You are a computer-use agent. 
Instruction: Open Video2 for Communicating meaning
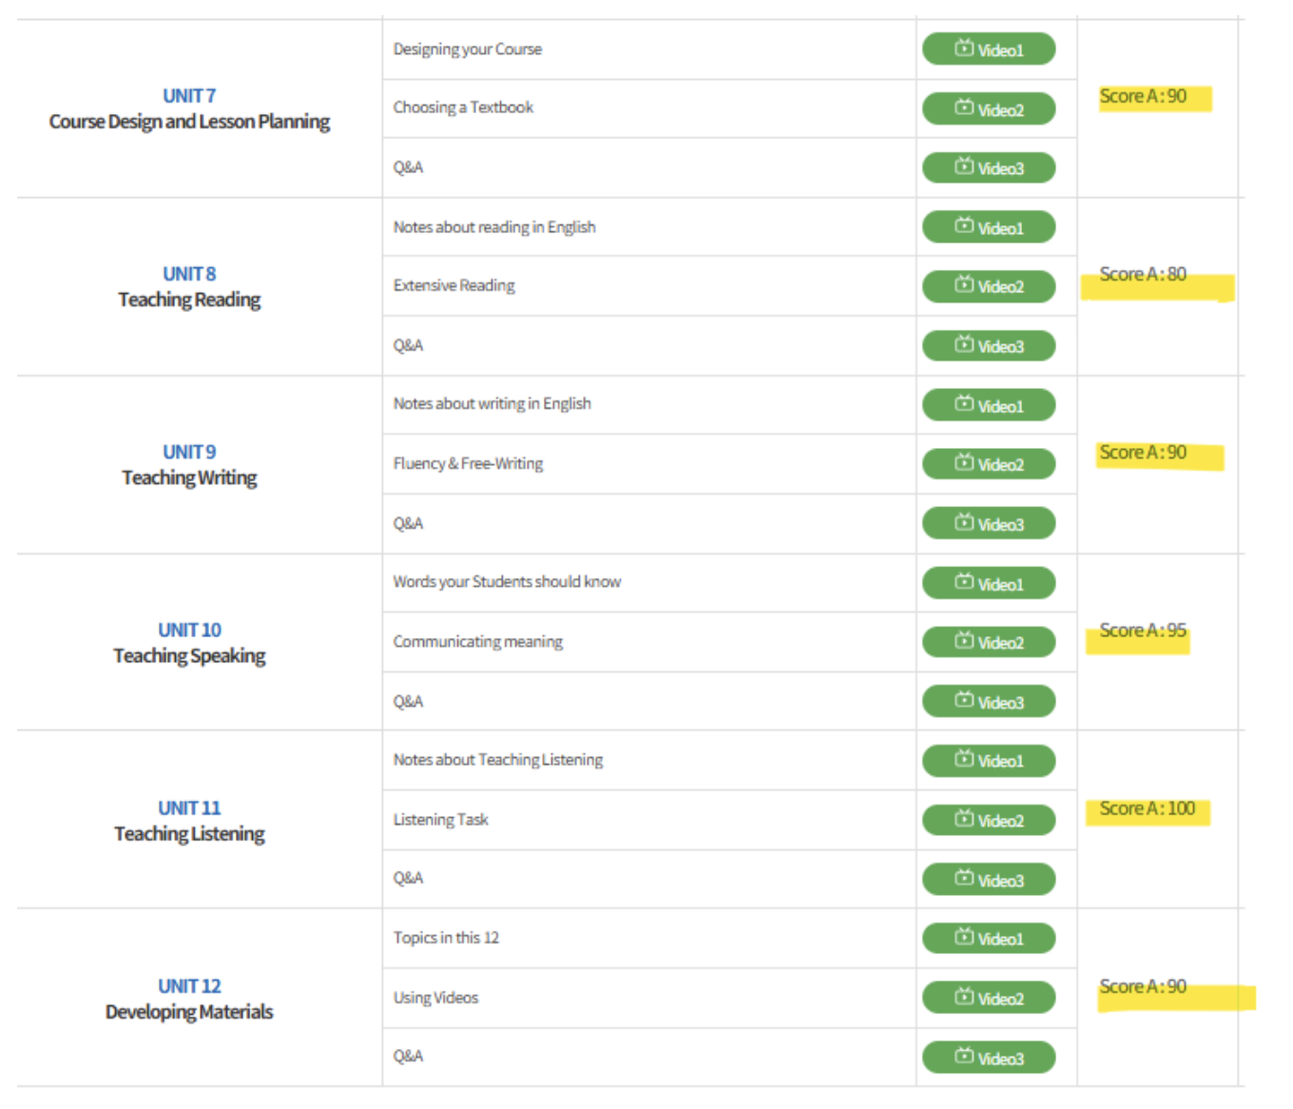coord(988,642)
